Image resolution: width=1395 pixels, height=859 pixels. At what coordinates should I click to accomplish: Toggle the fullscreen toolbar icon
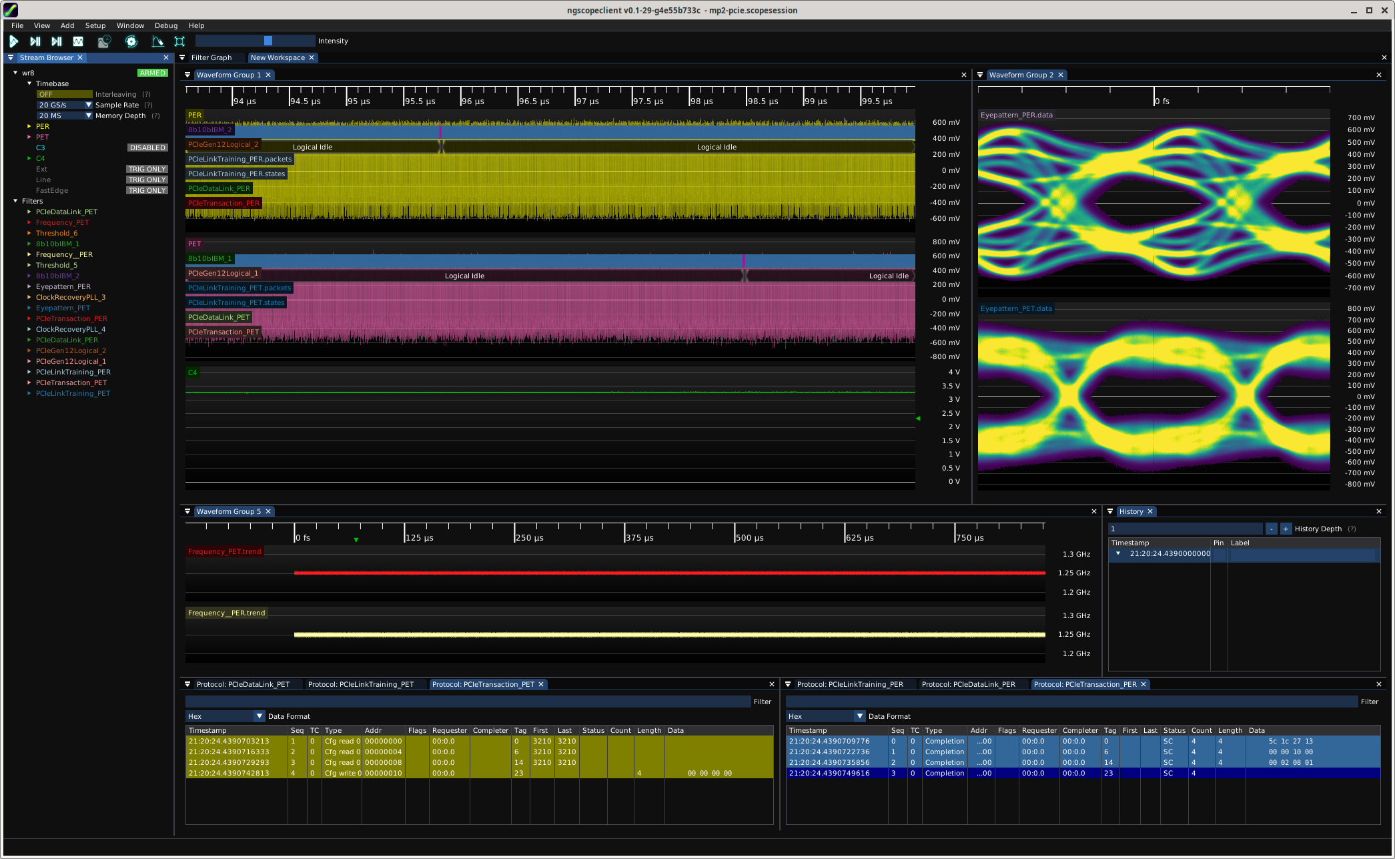pos(179,41)
